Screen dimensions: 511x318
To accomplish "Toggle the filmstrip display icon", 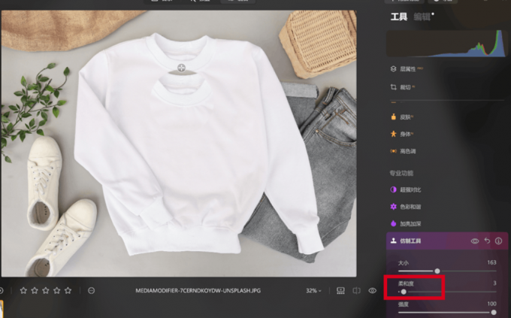I will click(x=340, y=291).
